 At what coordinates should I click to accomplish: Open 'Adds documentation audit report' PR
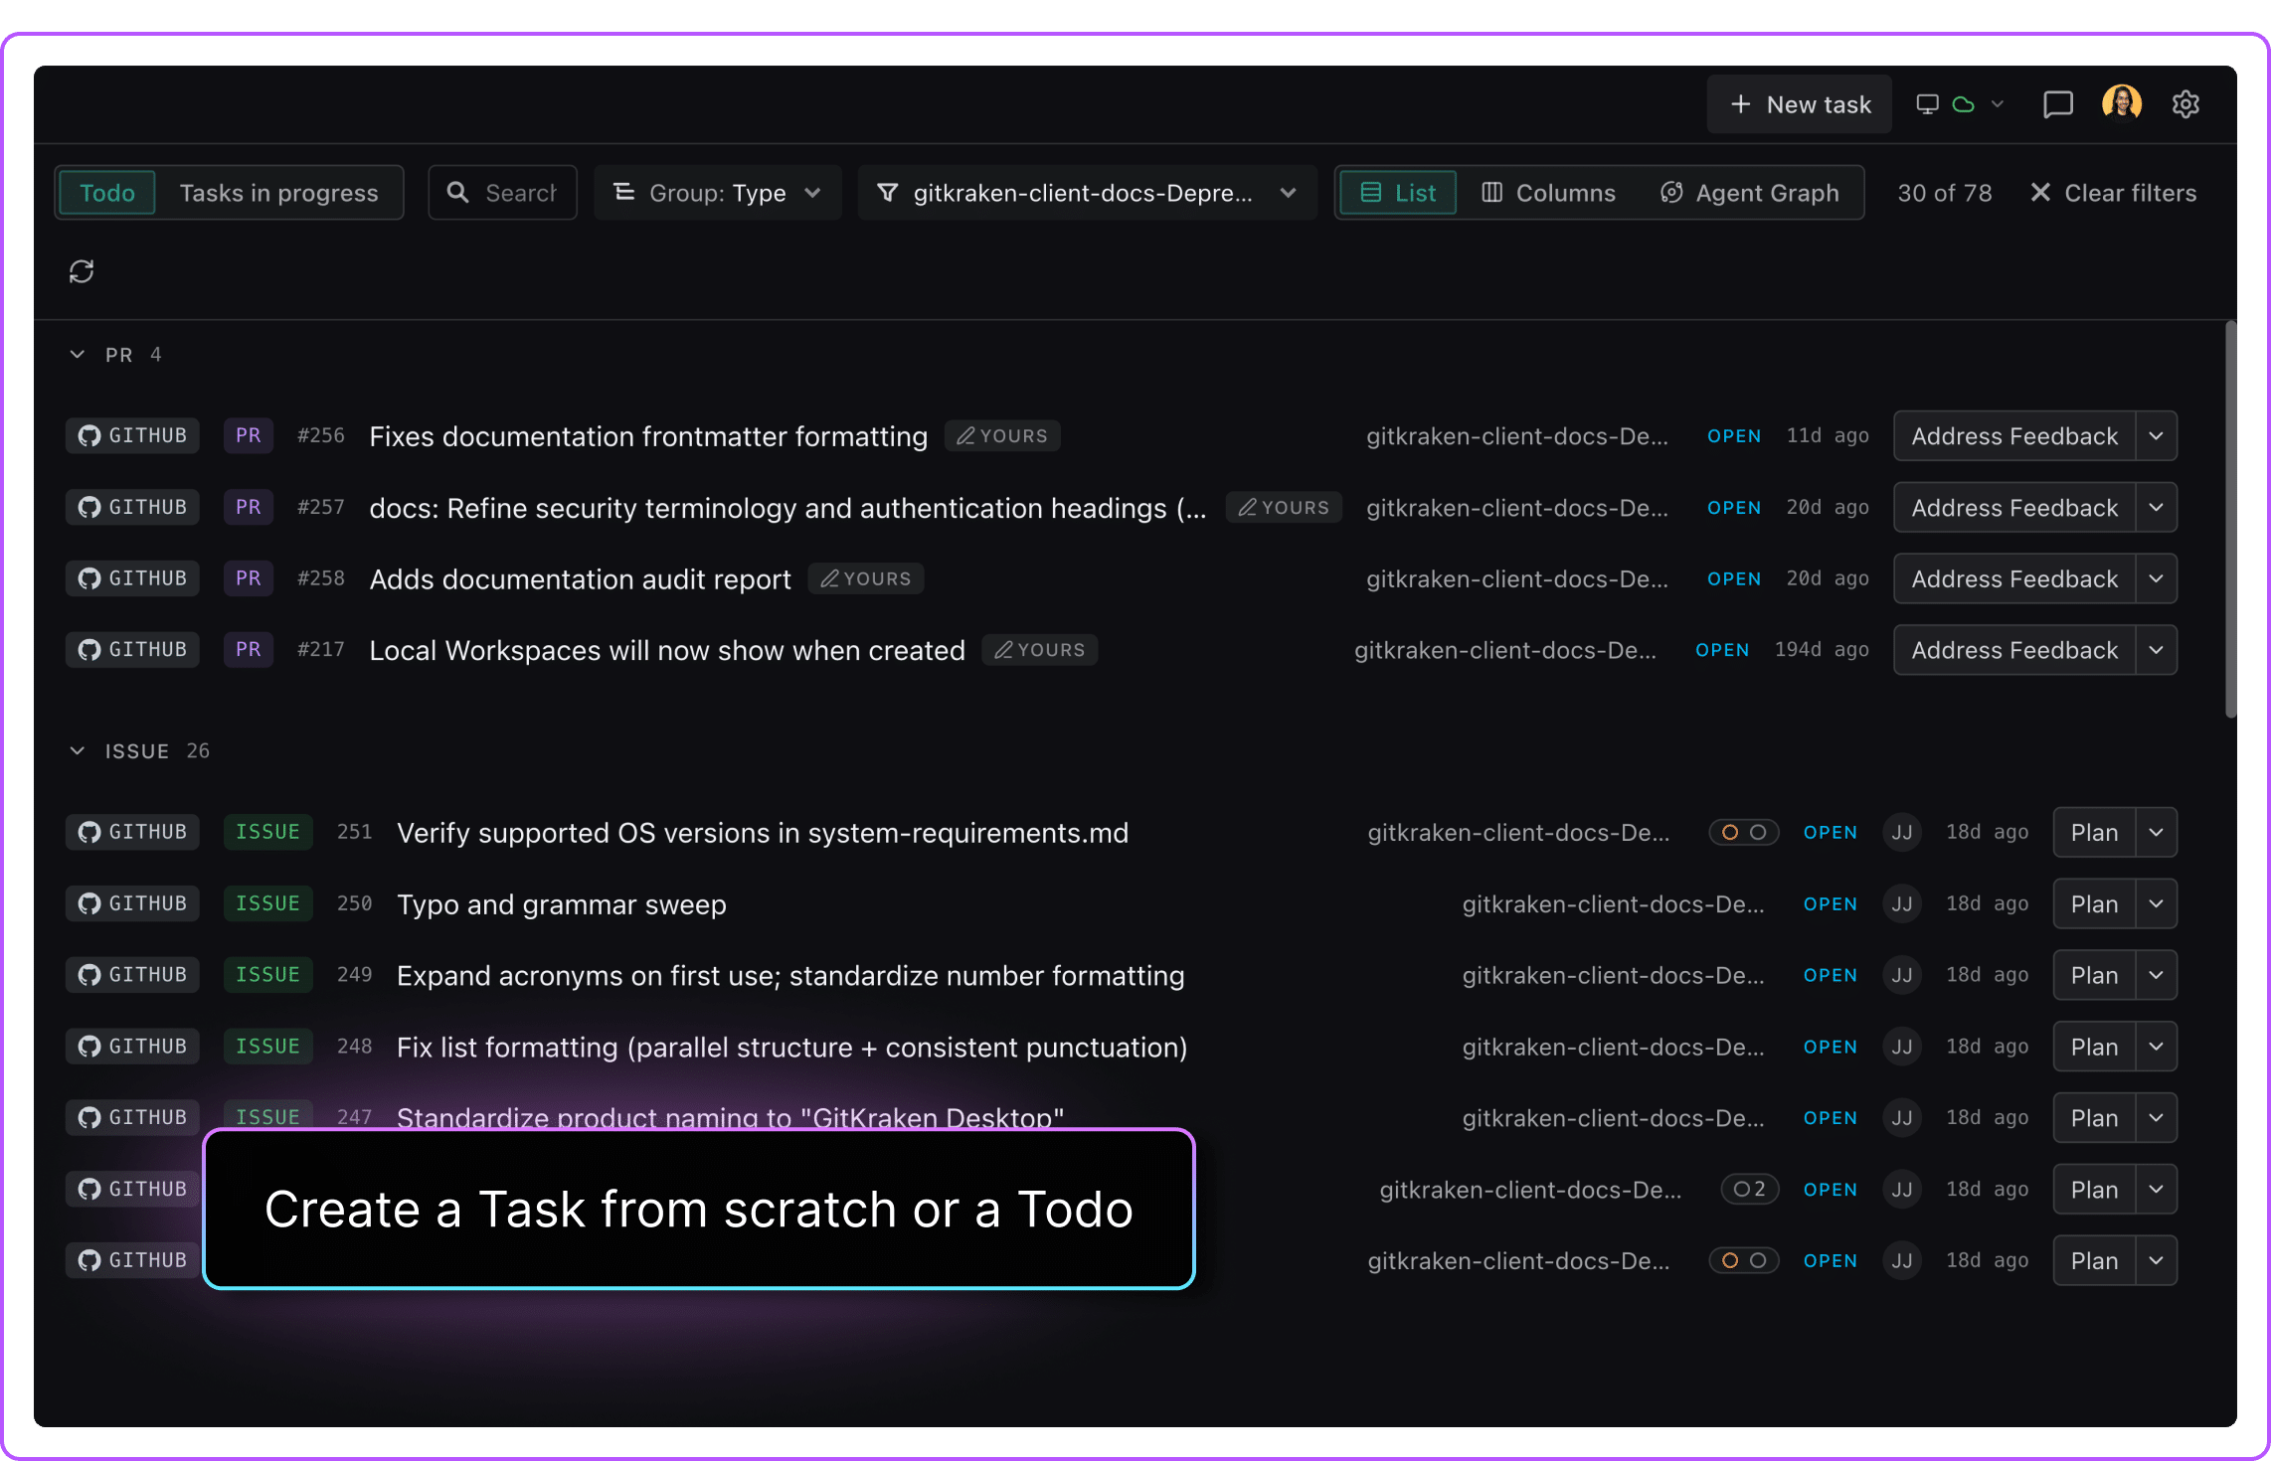(x=581, y=579)
